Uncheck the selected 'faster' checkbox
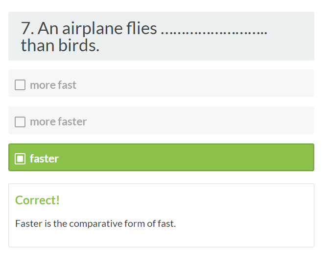The width and height of the screenshot is (329, 260). (20, 159)
